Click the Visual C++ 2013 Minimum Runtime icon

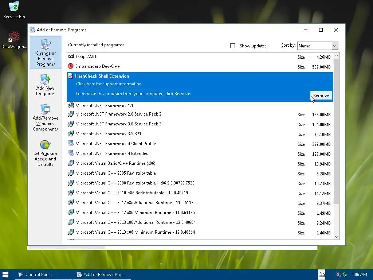pos(71,232)
